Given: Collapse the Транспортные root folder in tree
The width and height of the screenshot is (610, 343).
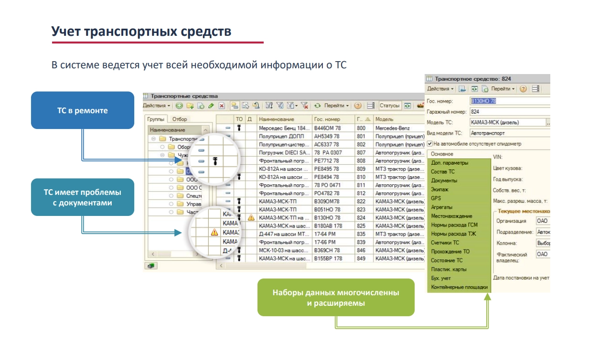Looking at the screenshot, I should tap(154, 139).
